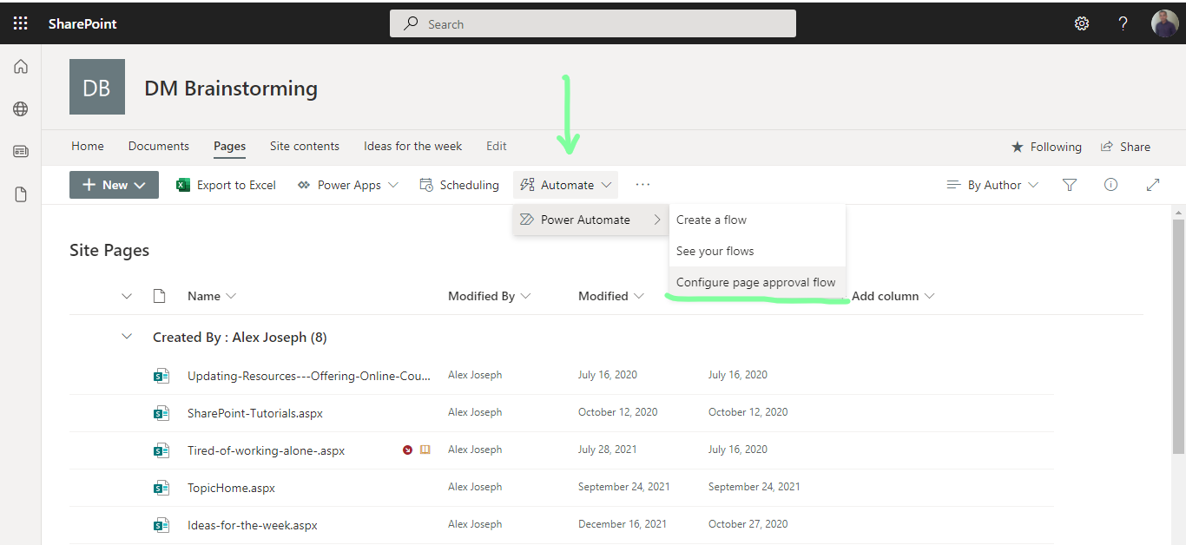Open the news icon in the sidebar
This screenshot has width=1186, height=545.
coord(21,151)
